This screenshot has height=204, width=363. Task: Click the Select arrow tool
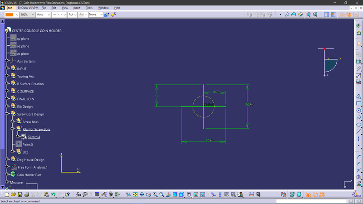pos(358,44)
